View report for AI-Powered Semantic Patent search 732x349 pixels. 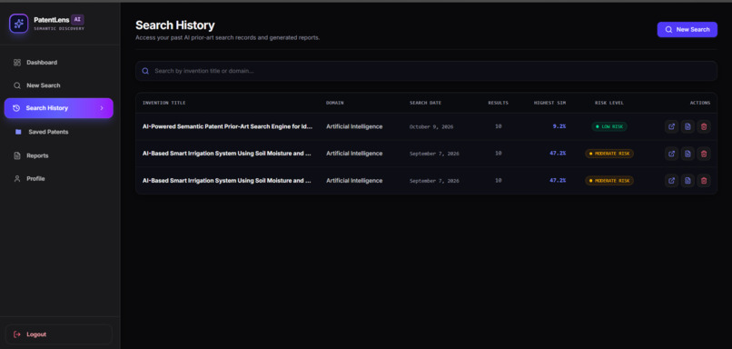tap(687, 126)
